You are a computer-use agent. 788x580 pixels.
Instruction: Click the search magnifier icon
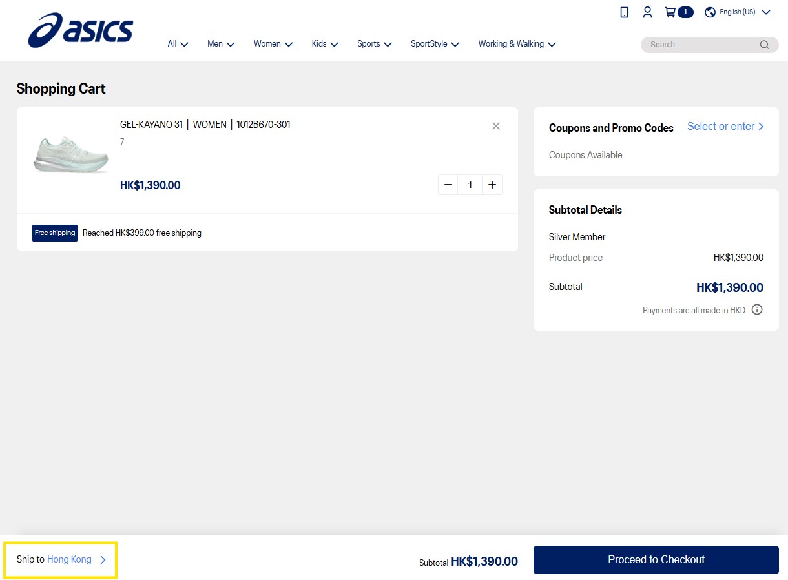click(x=764, y=45)
